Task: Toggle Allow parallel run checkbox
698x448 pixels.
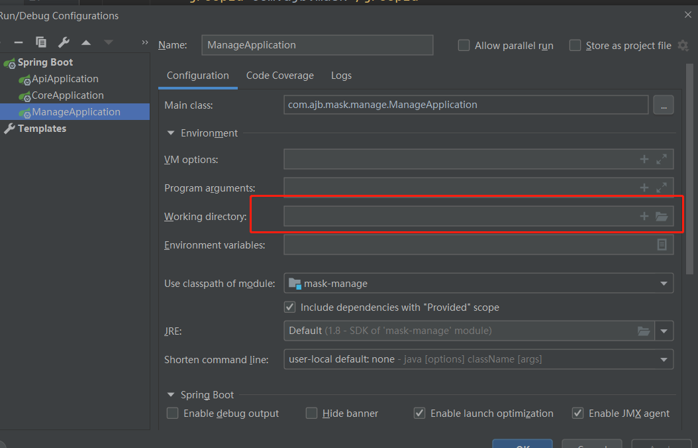Action: (464, 46)
